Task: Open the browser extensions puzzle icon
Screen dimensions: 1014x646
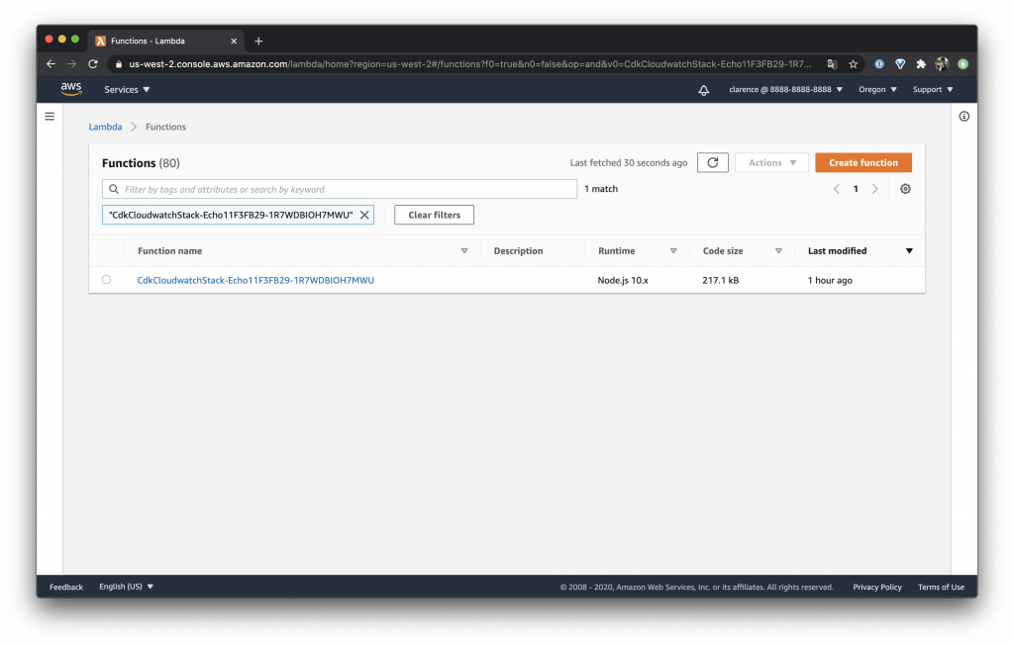Action: click(x=921, y=64)
